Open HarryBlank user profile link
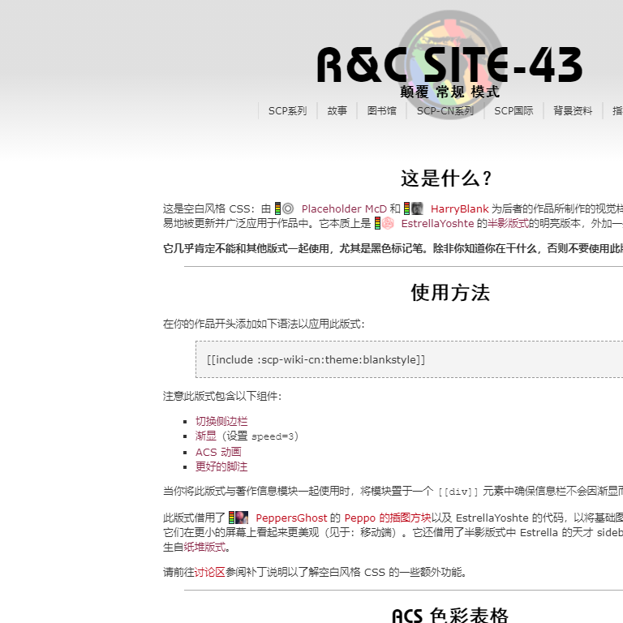This screenshot has height=623, width=623. 459,209
